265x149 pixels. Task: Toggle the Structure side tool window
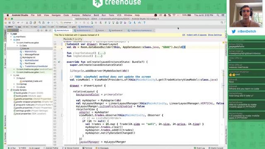[5, 49]
